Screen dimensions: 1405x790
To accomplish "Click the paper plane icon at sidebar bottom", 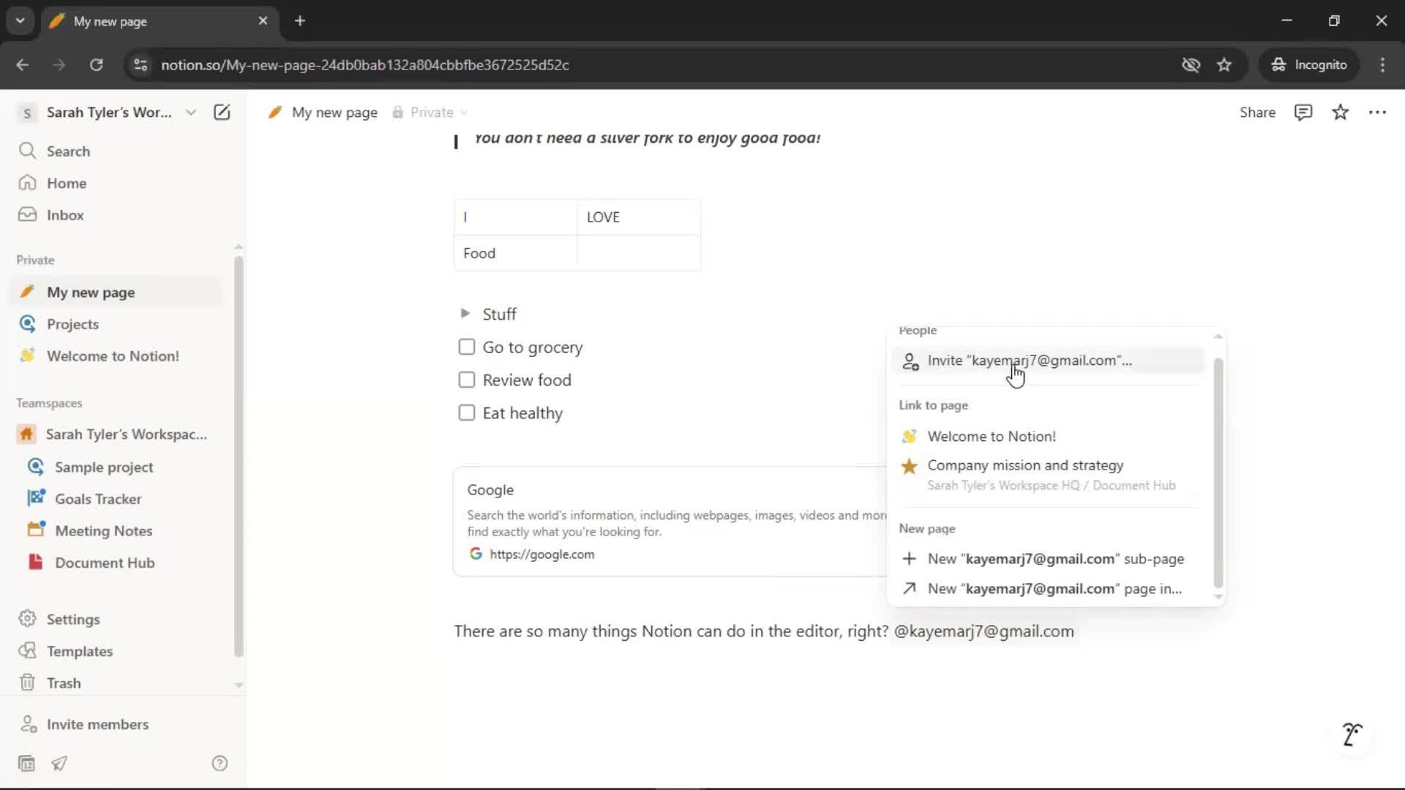I will click(x=59, y=764).
